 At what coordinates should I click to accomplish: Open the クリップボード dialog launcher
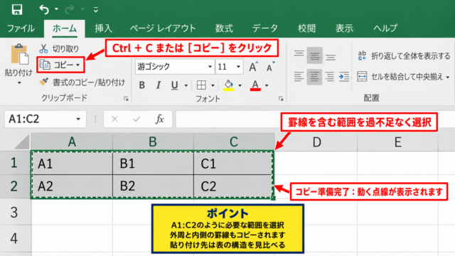pos(126,99)
